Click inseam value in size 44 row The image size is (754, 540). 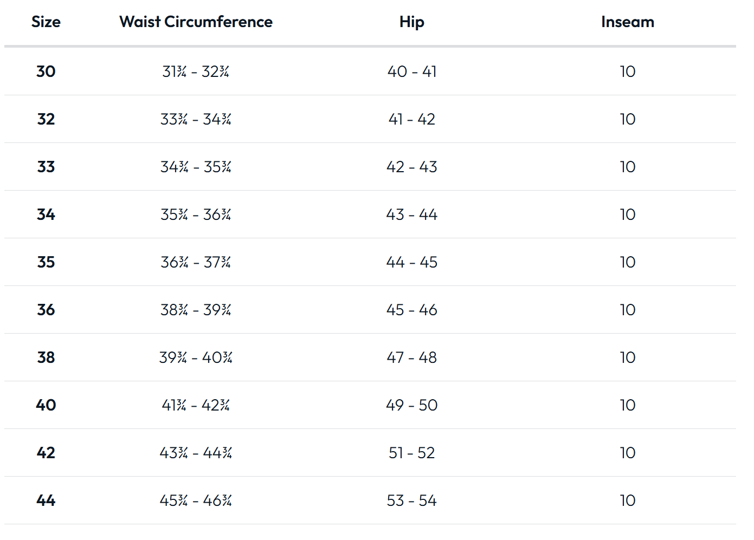[x=628, y=500]
